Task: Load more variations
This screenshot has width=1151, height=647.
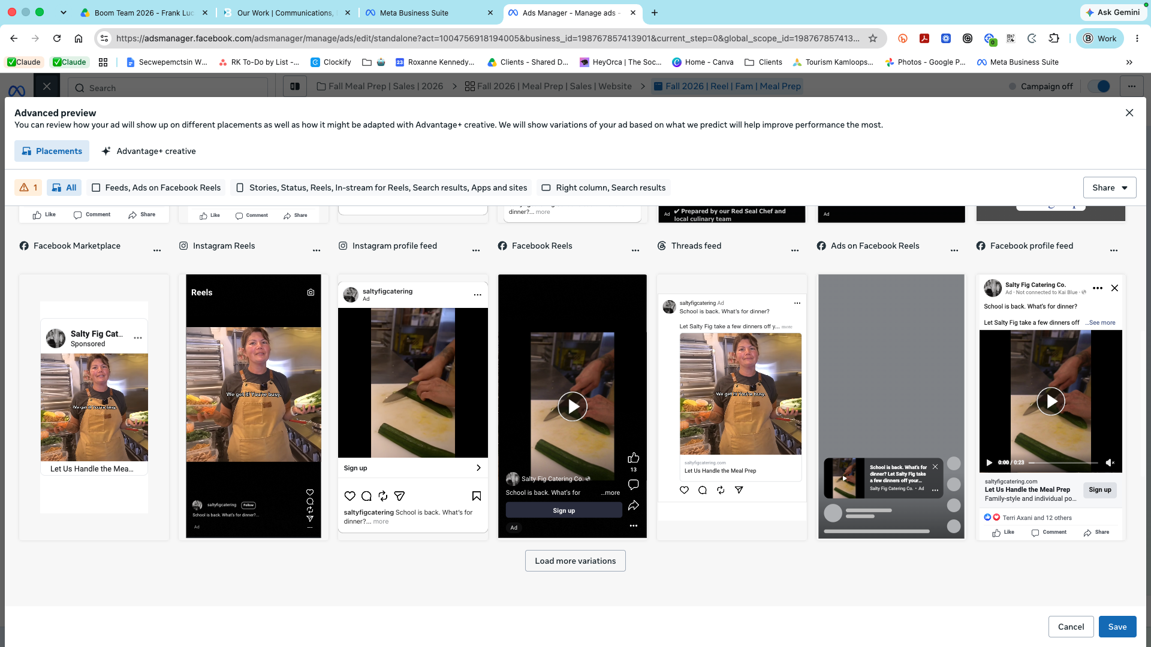Action: click(x=575, y=561)
